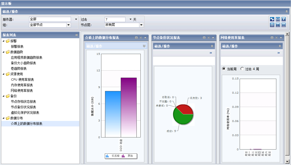Collapse the 节点备份状况报表 panel with triangle

[x=213, y=38]
